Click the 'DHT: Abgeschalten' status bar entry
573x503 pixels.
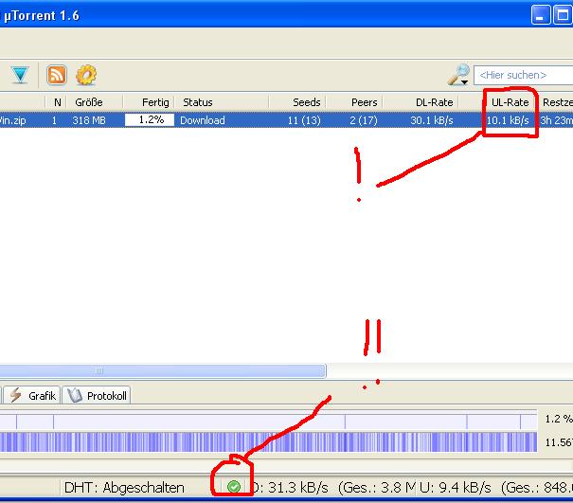tap(124, 487)
